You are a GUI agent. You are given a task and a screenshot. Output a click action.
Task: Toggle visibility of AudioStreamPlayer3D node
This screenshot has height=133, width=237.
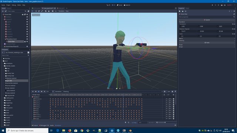(27, 47)
